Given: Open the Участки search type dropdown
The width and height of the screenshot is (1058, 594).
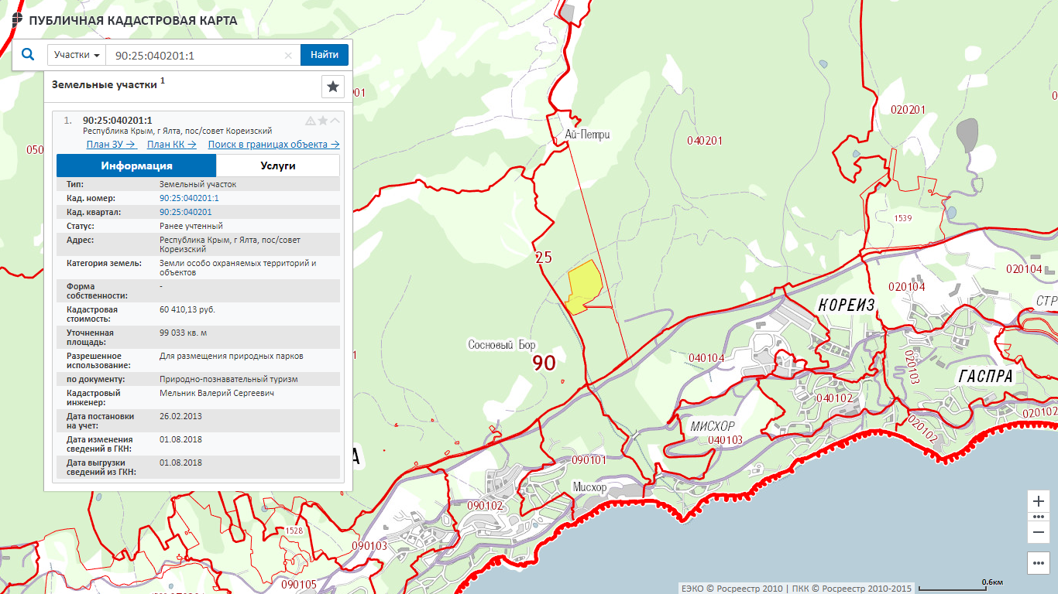Looking at the screenshot, I should click(77, 55).
